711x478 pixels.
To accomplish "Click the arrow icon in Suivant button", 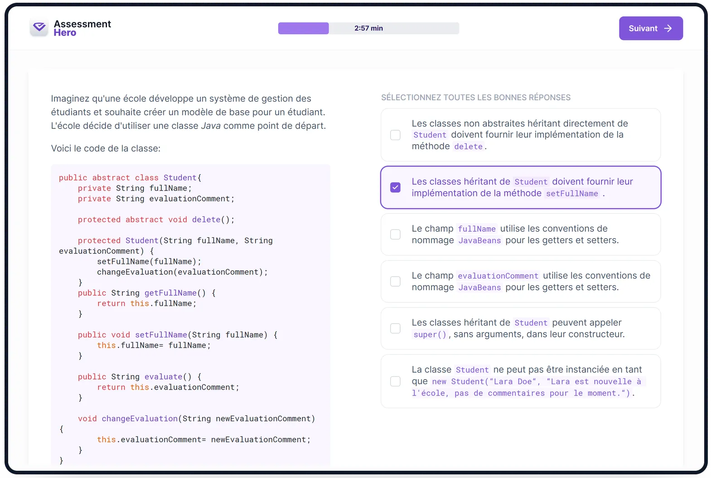I will pyautogui.click(x=667, y=29).
